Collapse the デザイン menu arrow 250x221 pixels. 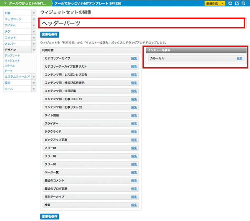tap(34, 50)
